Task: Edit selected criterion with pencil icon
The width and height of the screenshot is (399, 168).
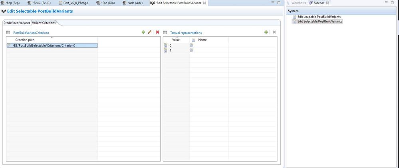Action: click(x=149, y=32)
